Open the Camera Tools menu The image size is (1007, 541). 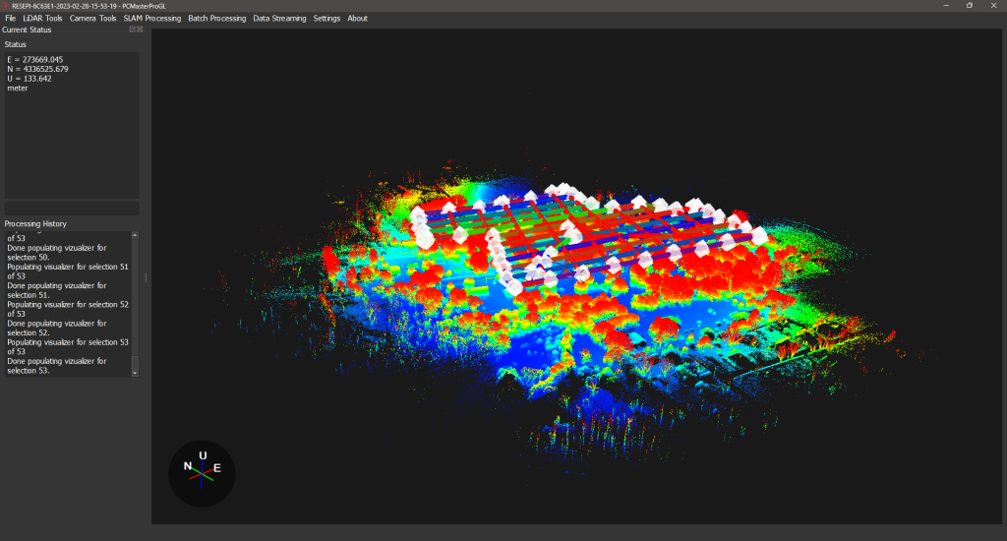pyautogui.click(x=92, y=19)
